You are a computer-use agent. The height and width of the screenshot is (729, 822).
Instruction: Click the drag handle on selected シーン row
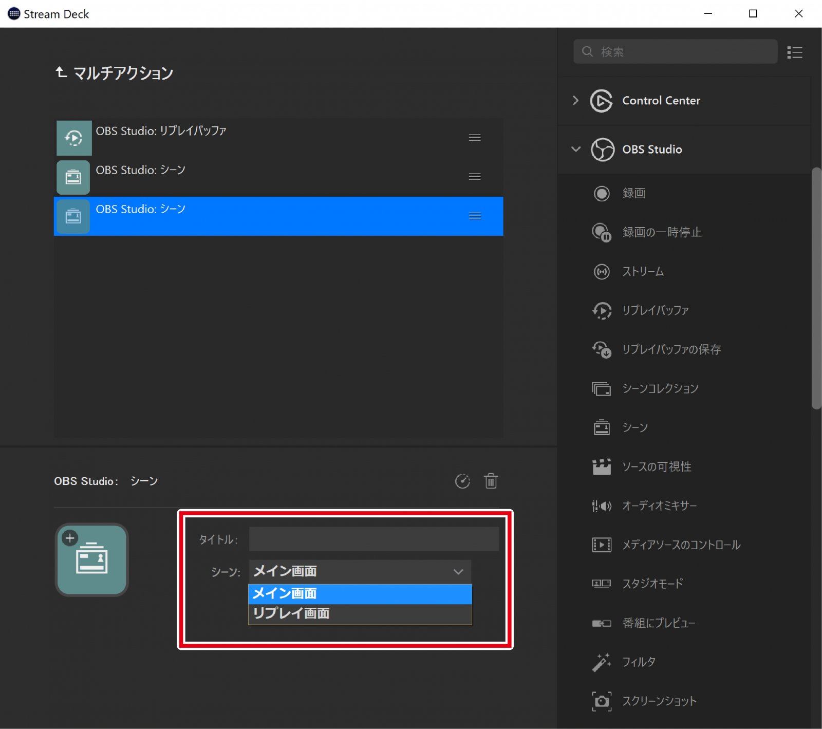pyautogui.click(x=475, y=216)
